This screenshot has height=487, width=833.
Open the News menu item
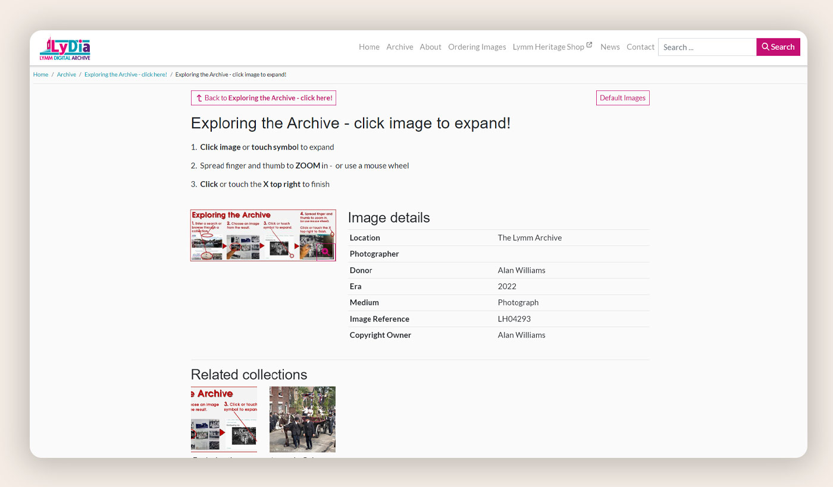pyautogui.click(x=610, y=47)
